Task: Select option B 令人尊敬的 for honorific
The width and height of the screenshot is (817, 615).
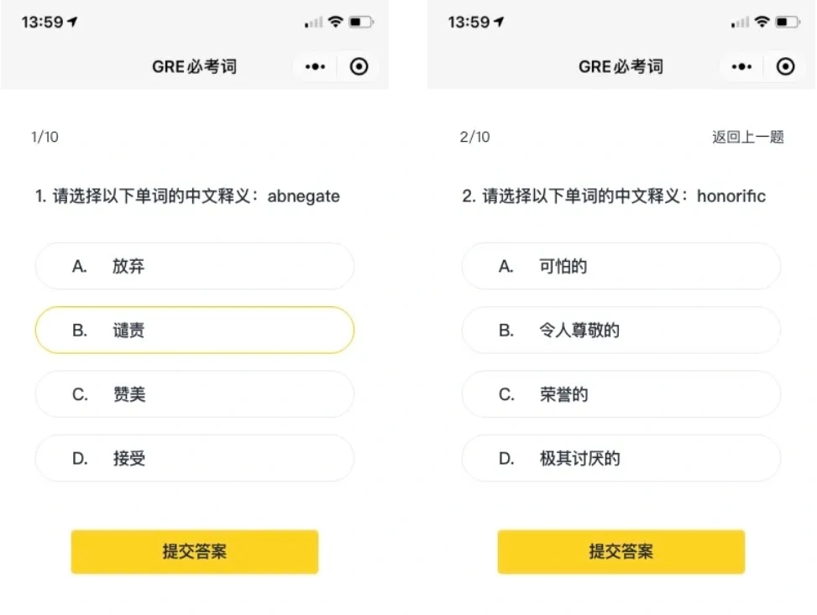Action: click(x=621, y=330)
